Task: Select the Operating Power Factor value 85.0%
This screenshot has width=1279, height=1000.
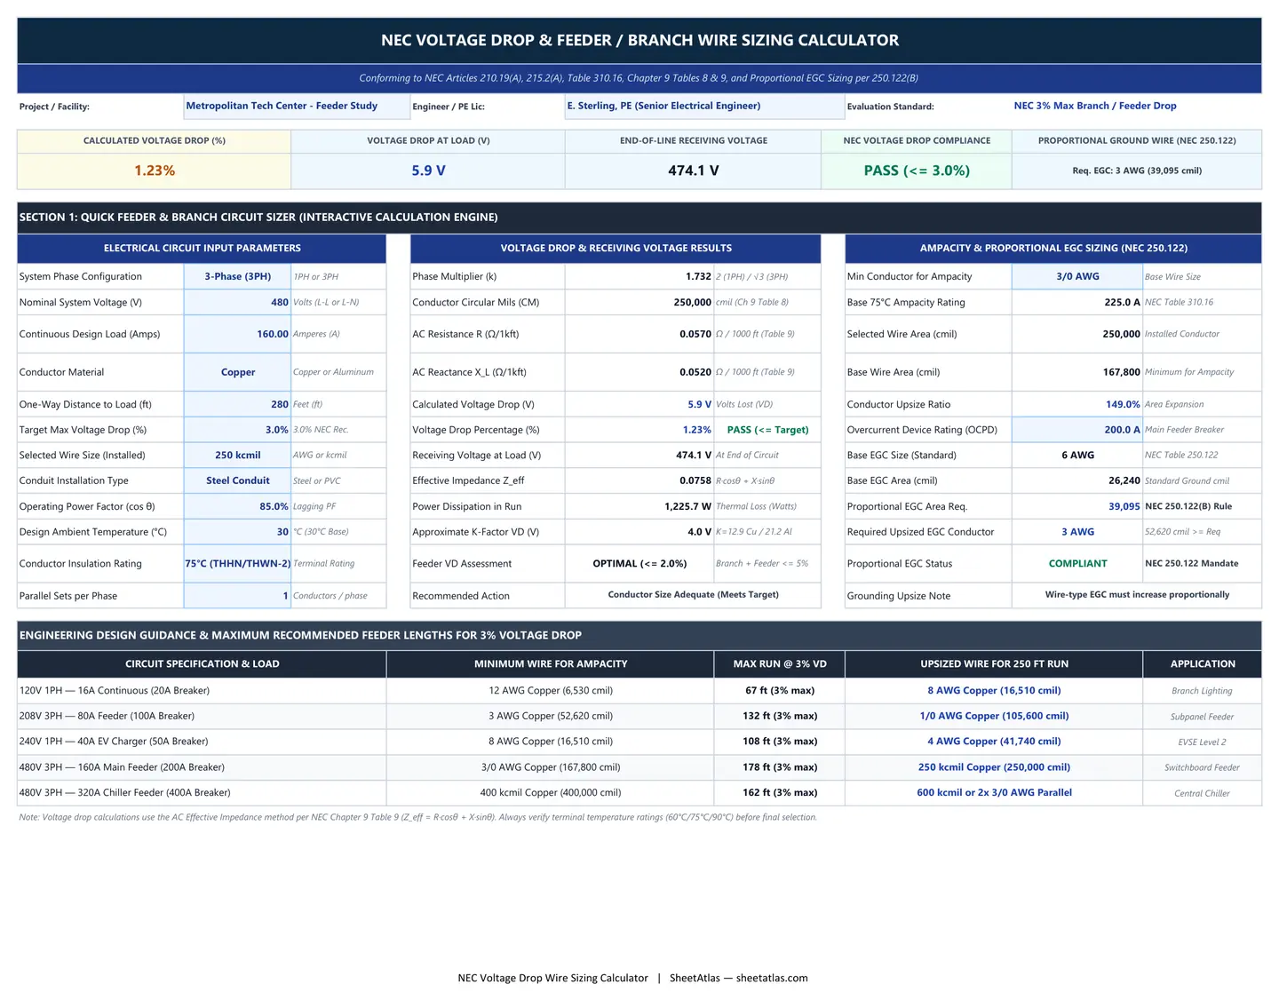Action: coord(237,506)
